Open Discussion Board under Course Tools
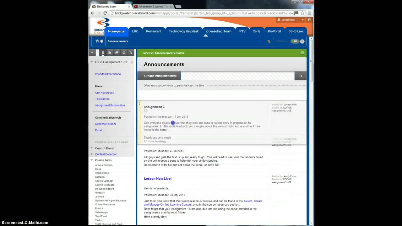Screen dimensions: 402x226 104,189
